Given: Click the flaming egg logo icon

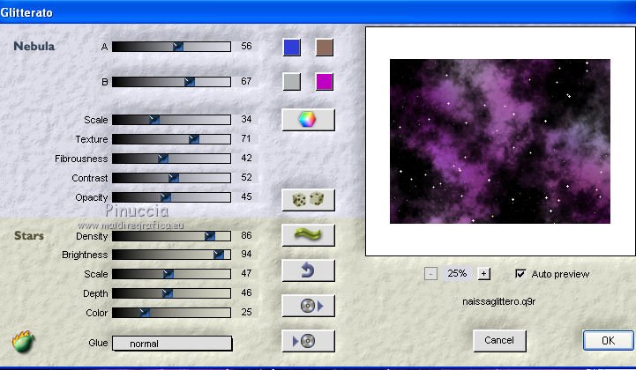Looking at the screenshot, I should pos(23,342).
